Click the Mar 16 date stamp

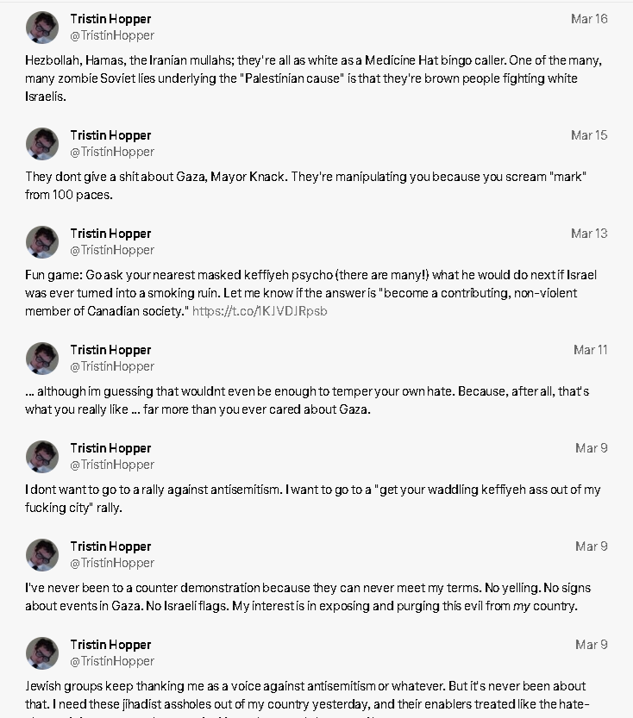(589, 19)
